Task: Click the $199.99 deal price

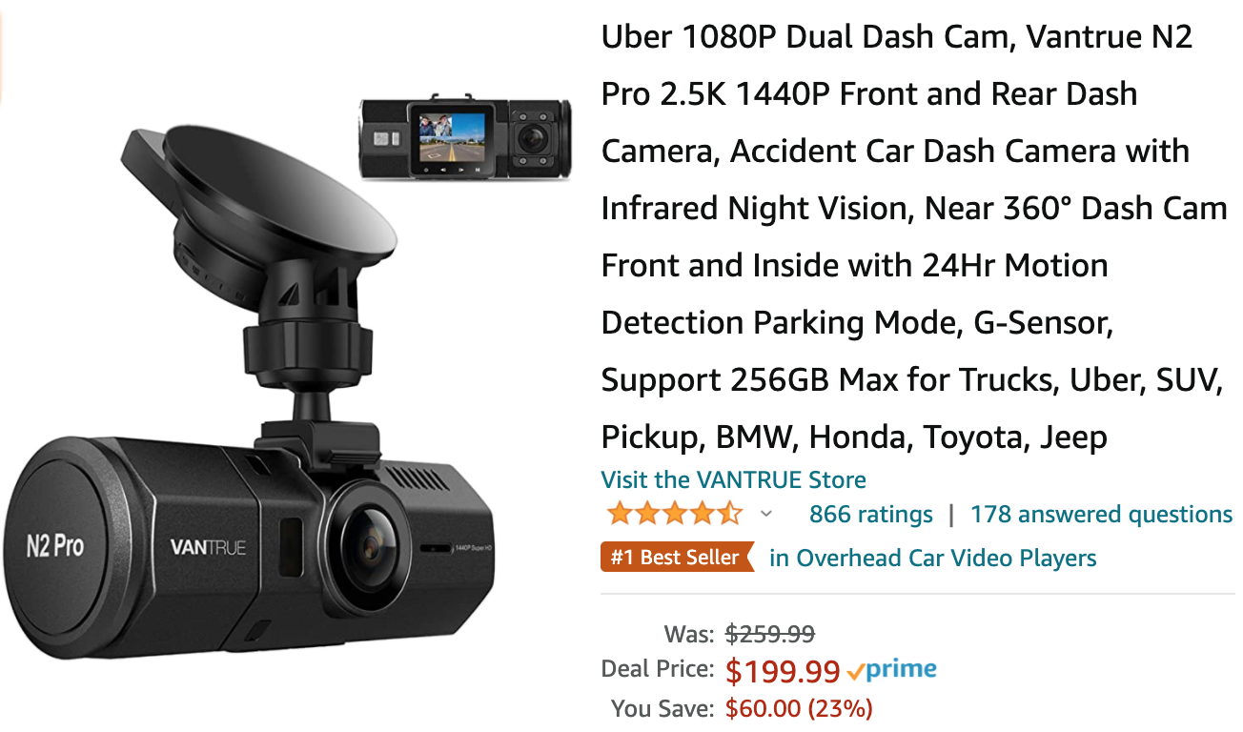Action: tap(783, 672)
